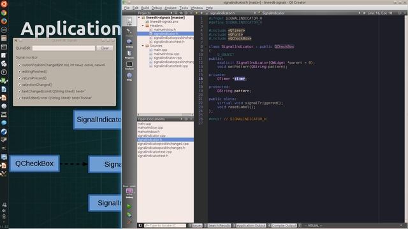The image size is (408, 229).
Task: Open the Analyze menu
Action: click(171, 8)
